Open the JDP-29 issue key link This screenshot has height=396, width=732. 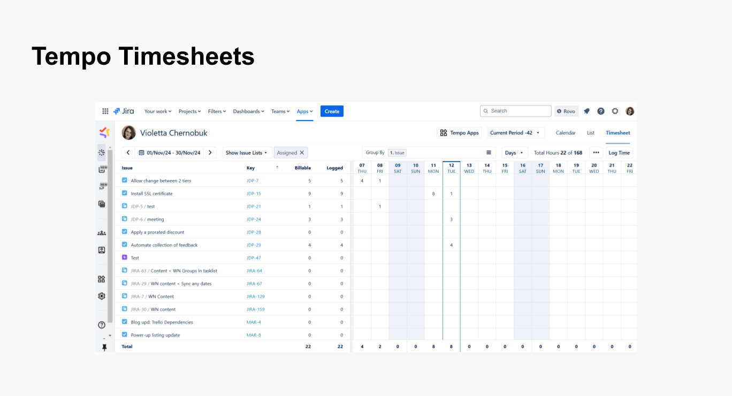coord(254,245)
